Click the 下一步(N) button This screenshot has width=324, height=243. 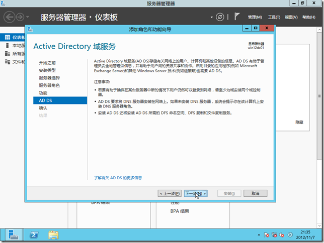tap(196, 193)
